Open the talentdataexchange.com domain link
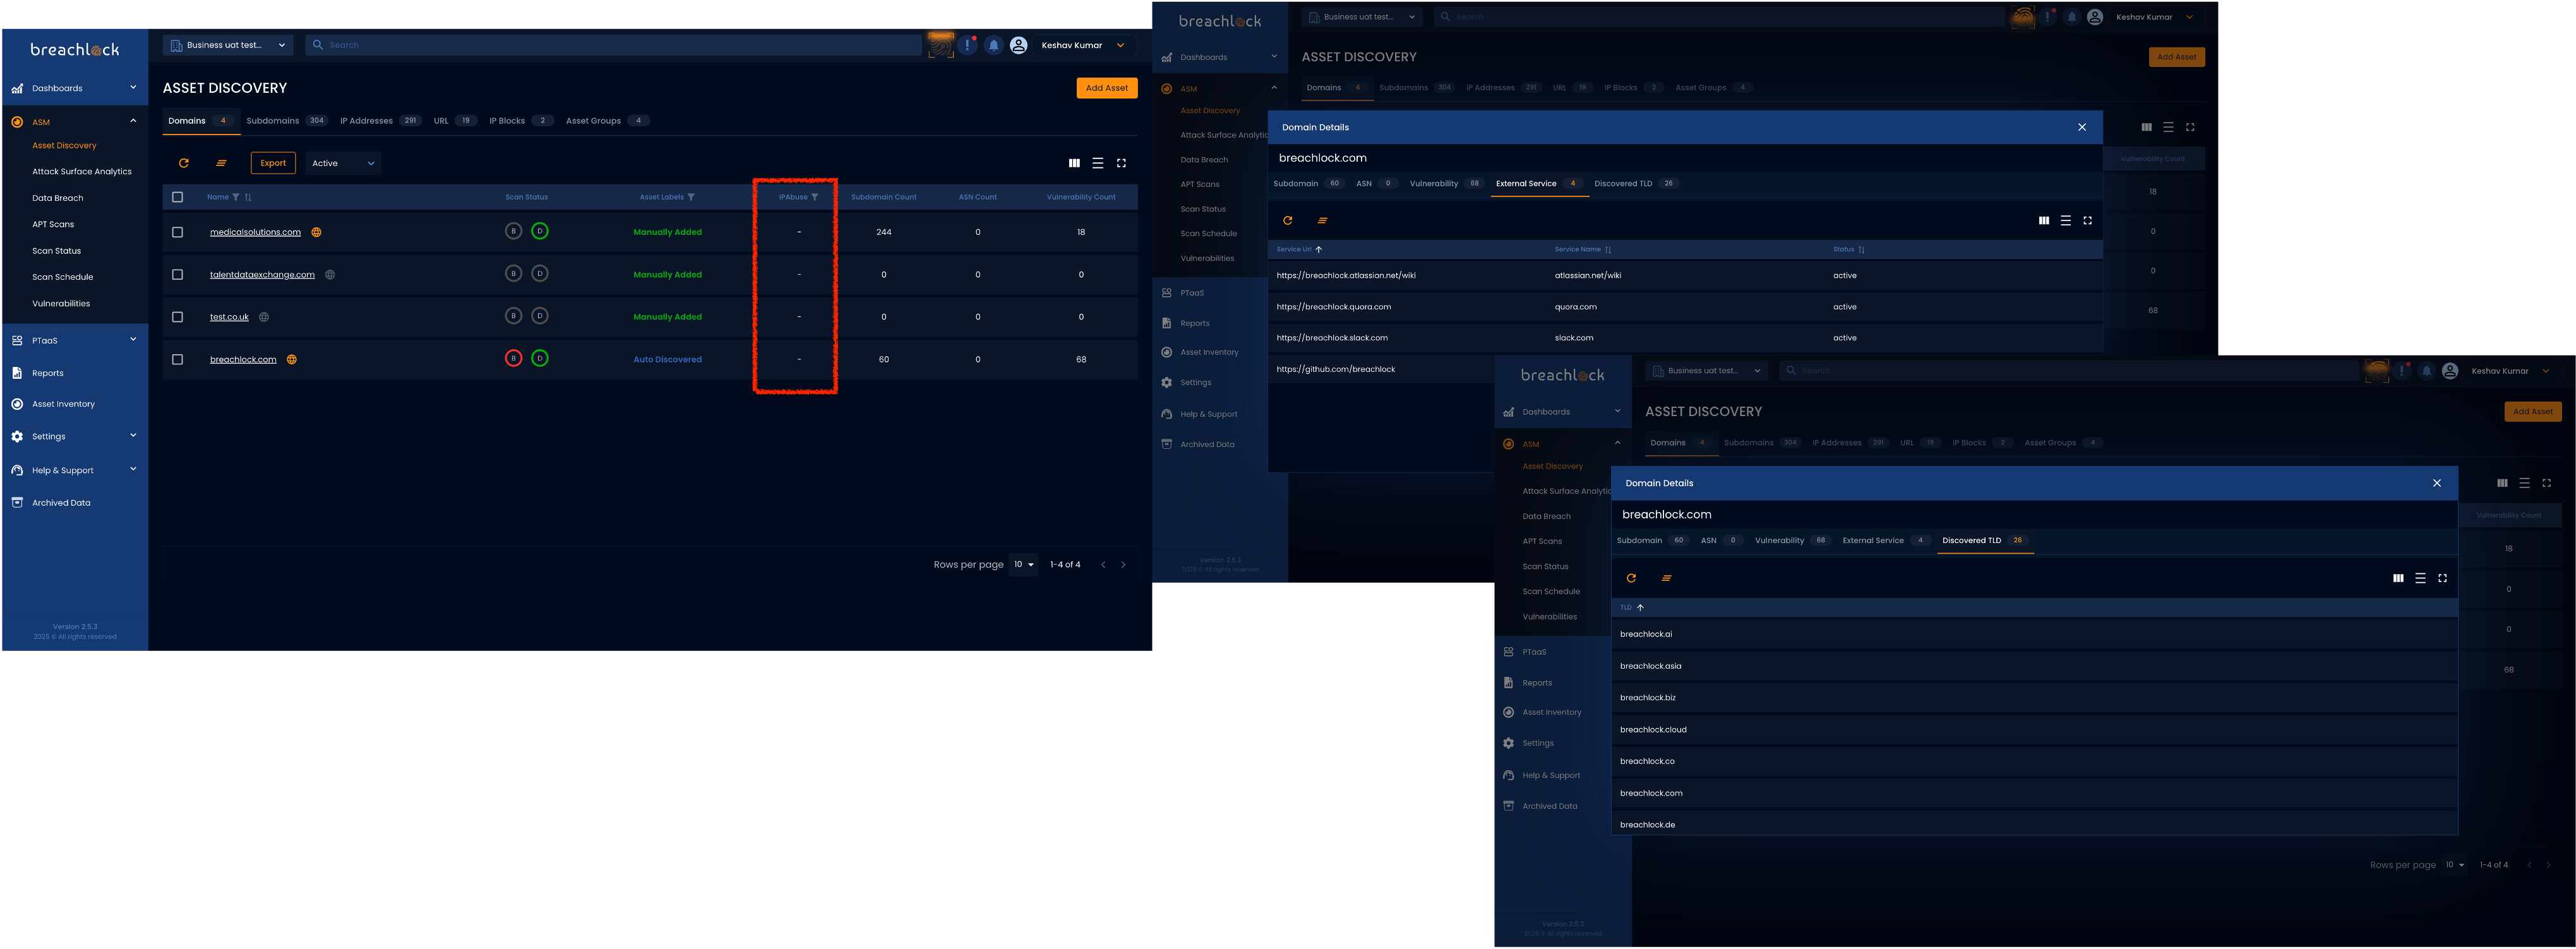 [262, 275]
